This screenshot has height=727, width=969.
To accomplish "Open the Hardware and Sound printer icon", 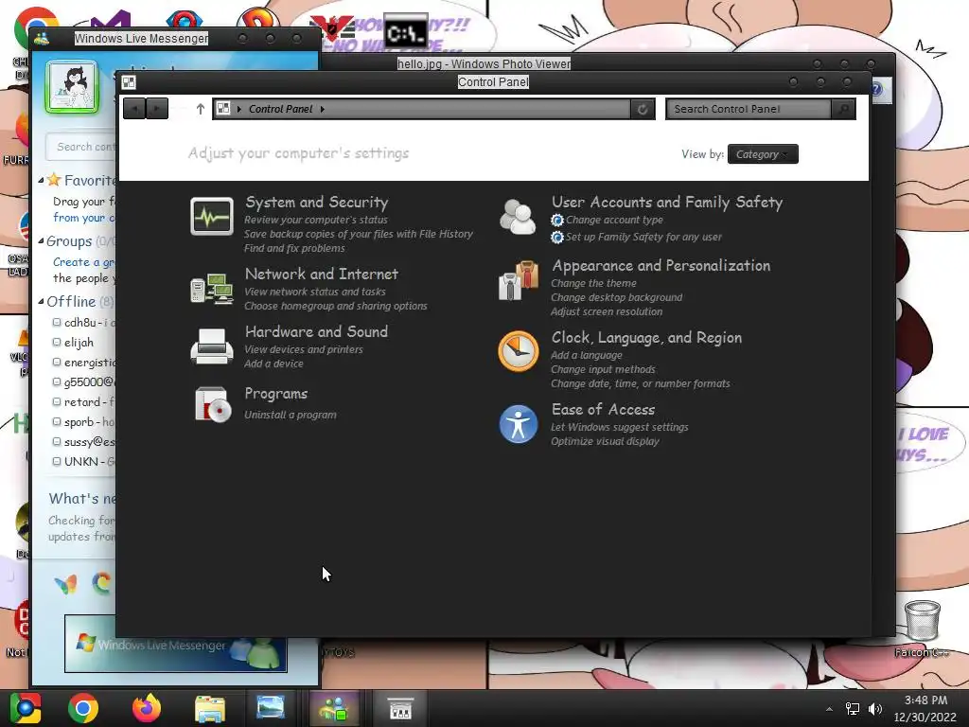I will point(211,346).
